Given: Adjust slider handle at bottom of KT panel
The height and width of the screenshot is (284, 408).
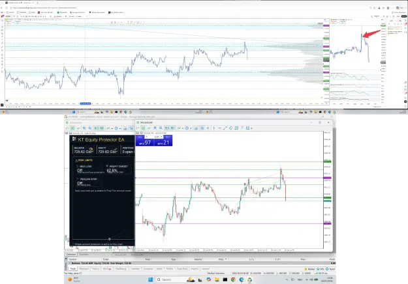Looking at the screenshot, I should coord(109,239).
